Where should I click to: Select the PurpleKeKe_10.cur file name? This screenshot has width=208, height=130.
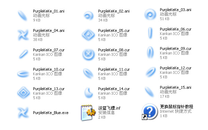click(x=49, y=69)
